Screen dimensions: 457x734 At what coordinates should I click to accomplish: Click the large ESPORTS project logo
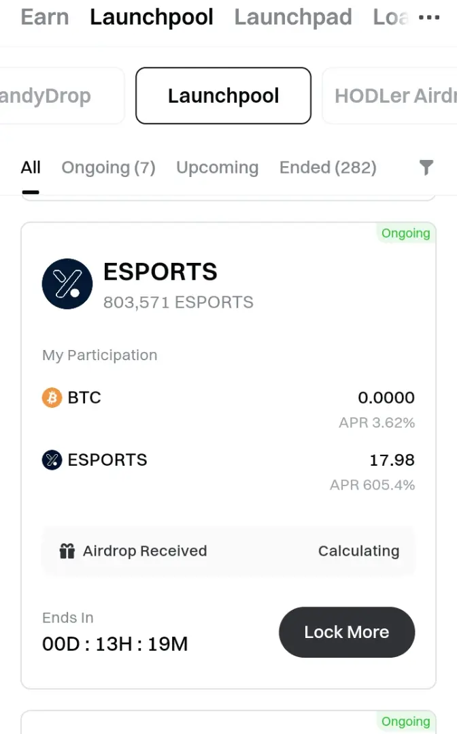[x=67, y=284]
